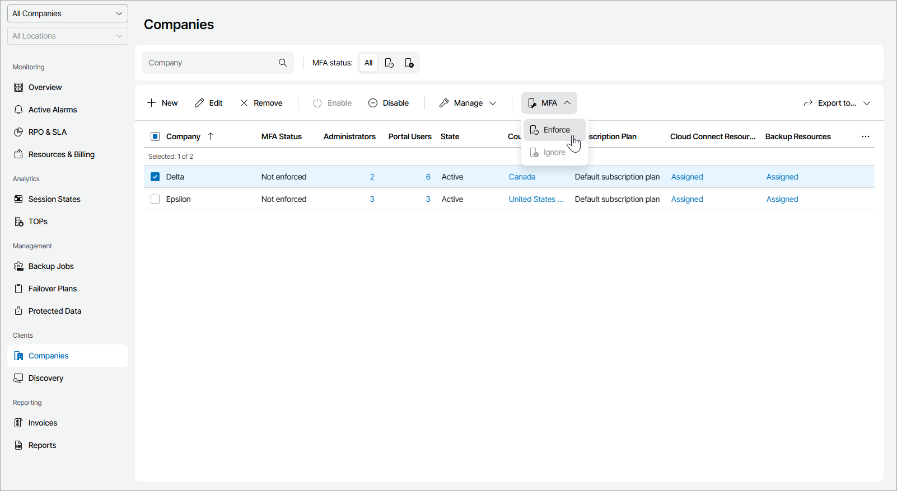Screen dimensions: 897x491
Task: Click the RPO & SLA icon
Action: pos(18,132)
